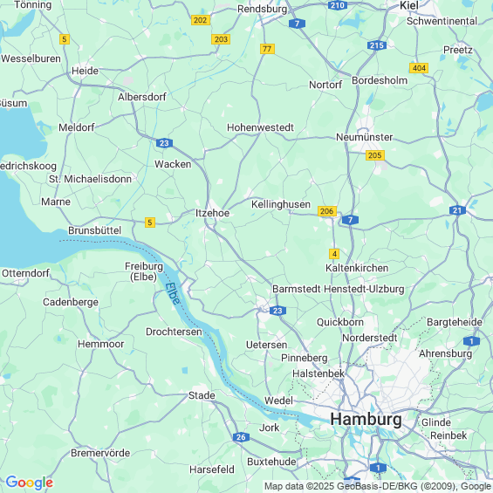The height and width of the screenshot is (493, 493).
Task: Select the Hamburg city label
Action: click(x=366, y=420)
